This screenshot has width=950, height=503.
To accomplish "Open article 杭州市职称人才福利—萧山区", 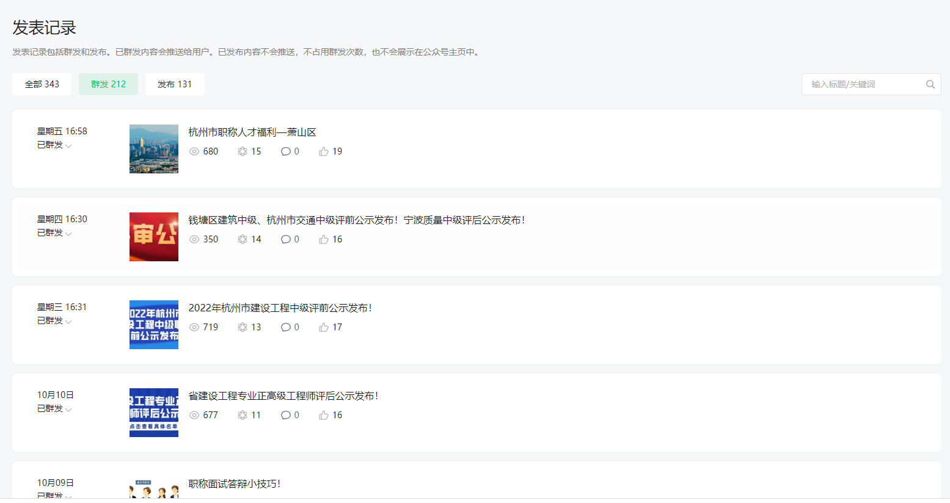I will pyautogui.click(x=252, y=132).
